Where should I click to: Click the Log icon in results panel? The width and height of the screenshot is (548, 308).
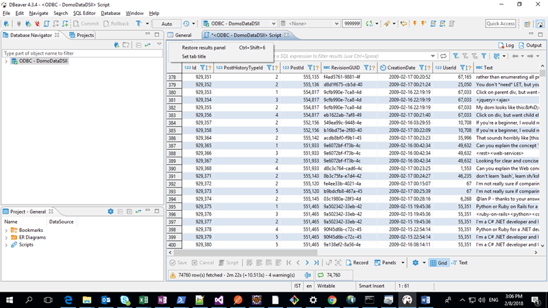pyautogui.click(x=506, y=45)
